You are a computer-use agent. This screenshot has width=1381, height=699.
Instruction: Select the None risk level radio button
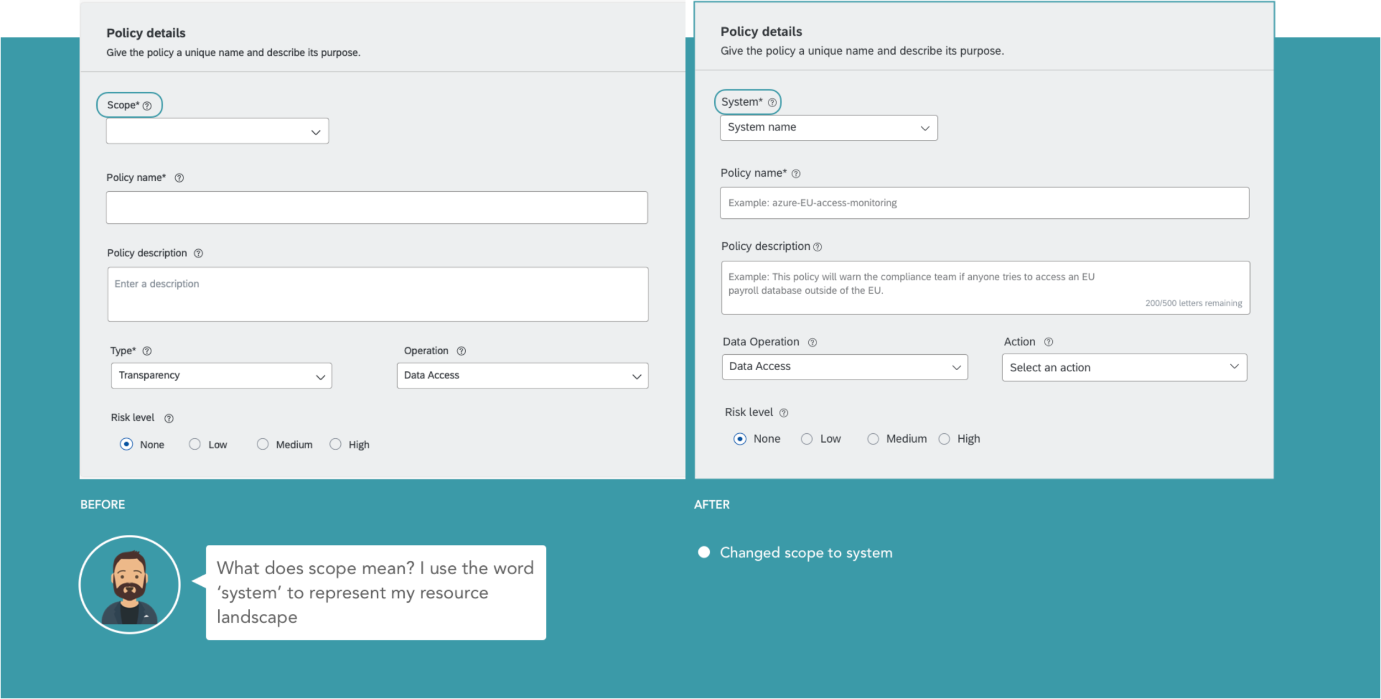(124, 444)
